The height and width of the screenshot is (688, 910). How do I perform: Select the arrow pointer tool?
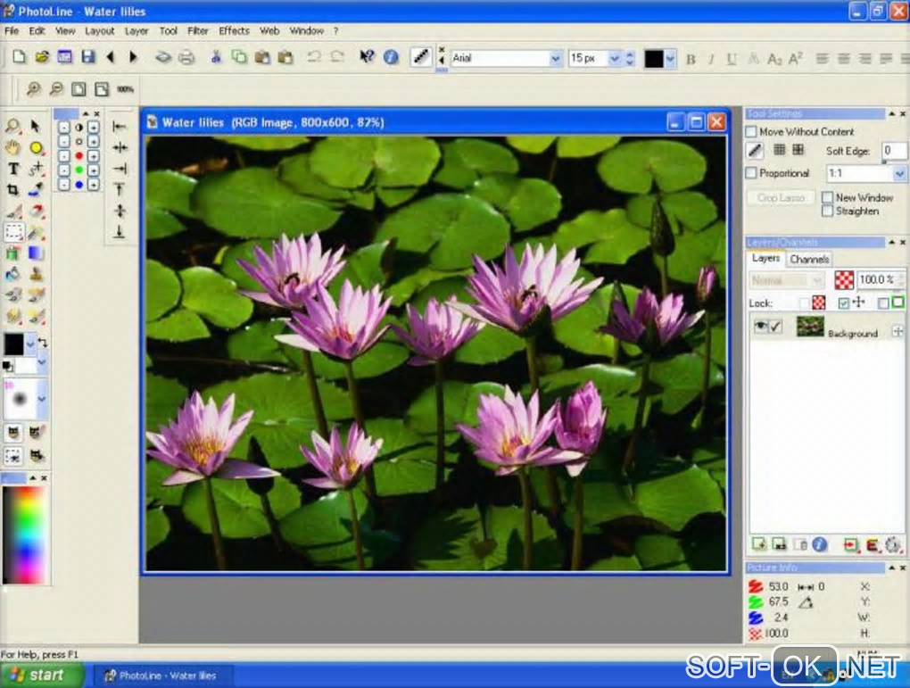tap(36, 126)
